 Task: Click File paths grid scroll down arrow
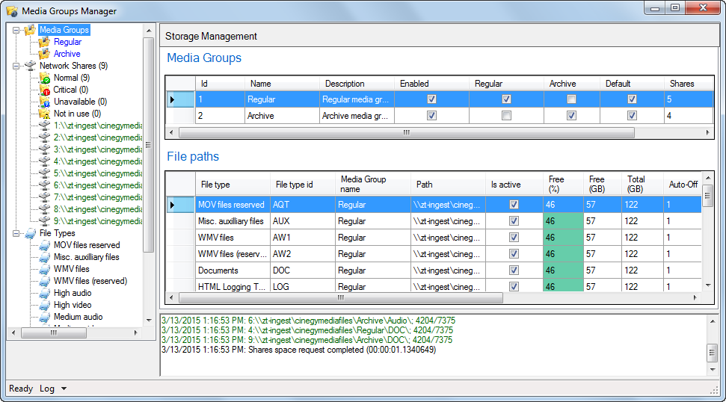pyautogui.click(x=708, y=285)
